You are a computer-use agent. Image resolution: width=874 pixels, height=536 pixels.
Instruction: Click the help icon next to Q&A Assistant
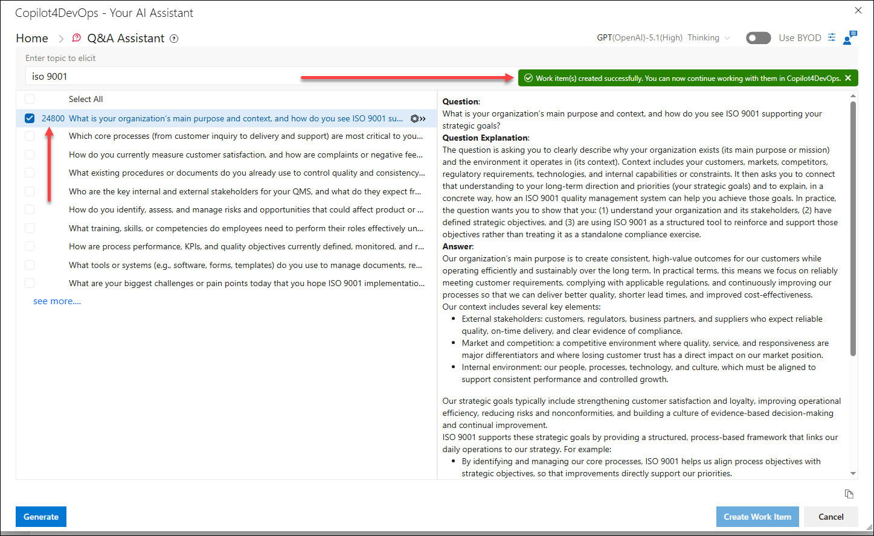pyautogui.click(x=174, y=39)
